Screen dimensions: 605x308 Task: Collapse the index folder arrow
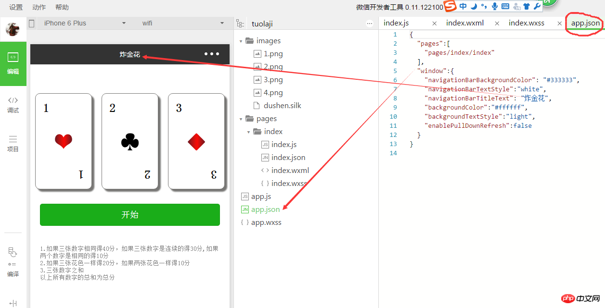tap(248, 132)
